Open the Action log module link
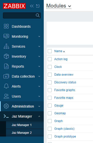 click(61, 59)
